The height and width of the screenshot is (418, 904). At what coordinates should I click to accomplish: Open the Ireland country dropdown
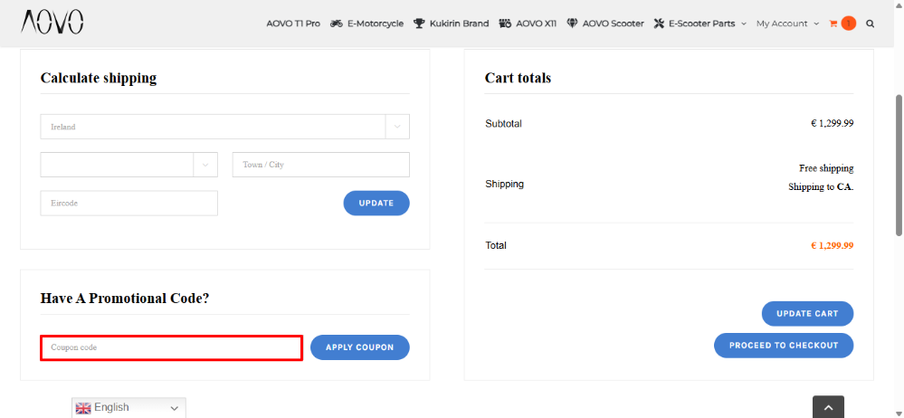coord(224,127)
